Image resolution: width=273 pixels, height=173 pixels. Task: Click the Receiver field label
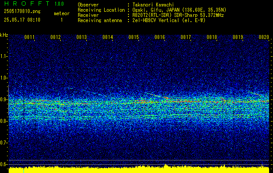pyautogui.click(x=88, y=15)
